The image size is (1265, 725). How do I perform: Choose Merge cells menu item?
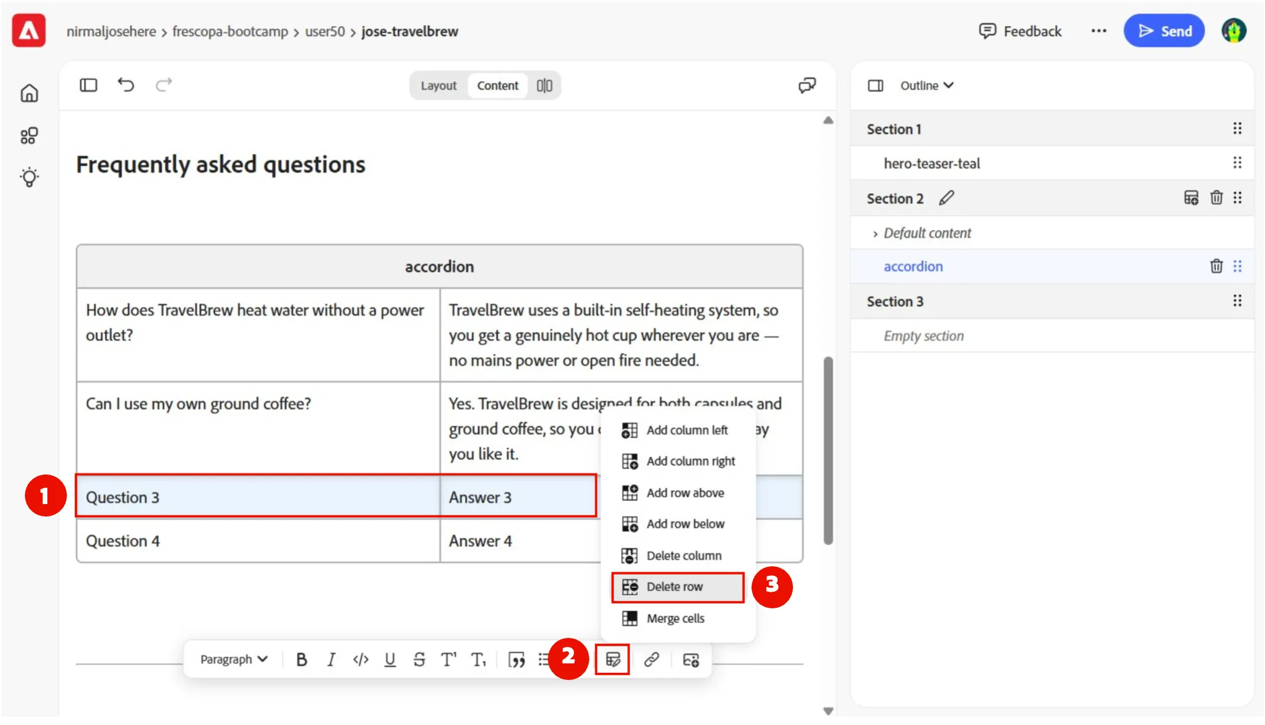pyautogui.click(x=678, y=619)
